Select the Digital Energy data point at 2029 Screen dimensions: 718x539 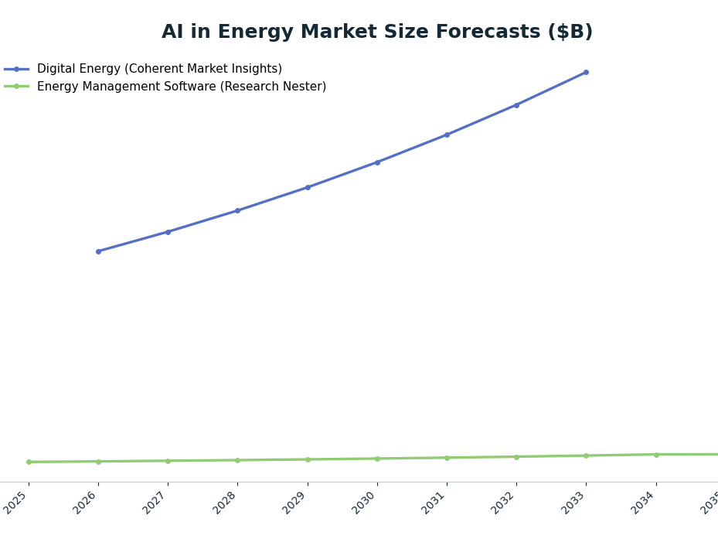point(308,187)
